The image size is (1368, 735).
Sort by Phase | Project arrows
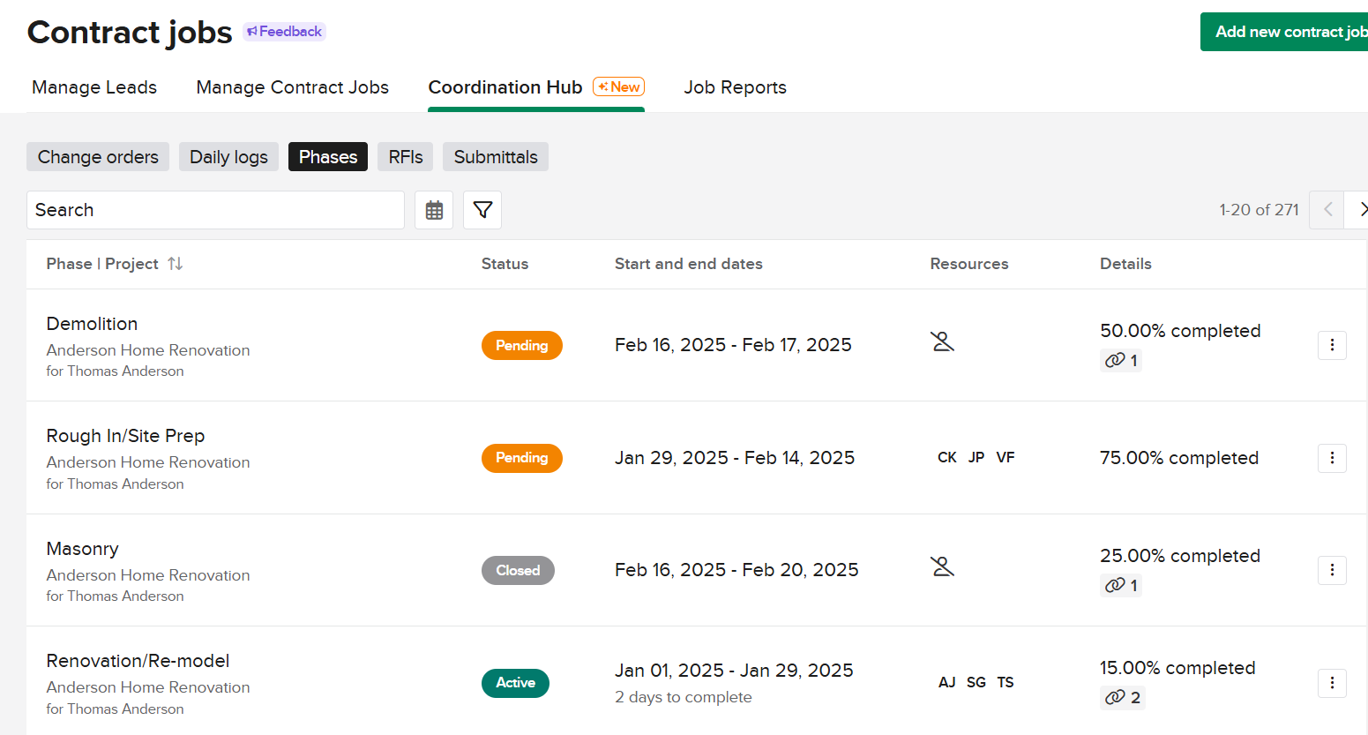tap(176, 264)
